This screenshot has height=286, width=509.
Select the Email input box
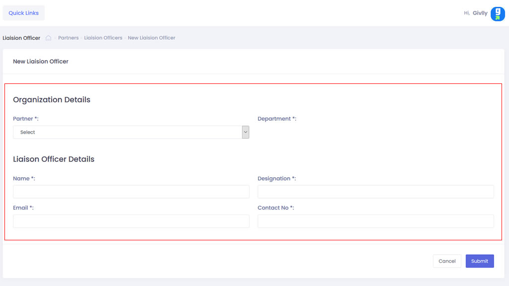pyautogui.click(x=131, y=221)
